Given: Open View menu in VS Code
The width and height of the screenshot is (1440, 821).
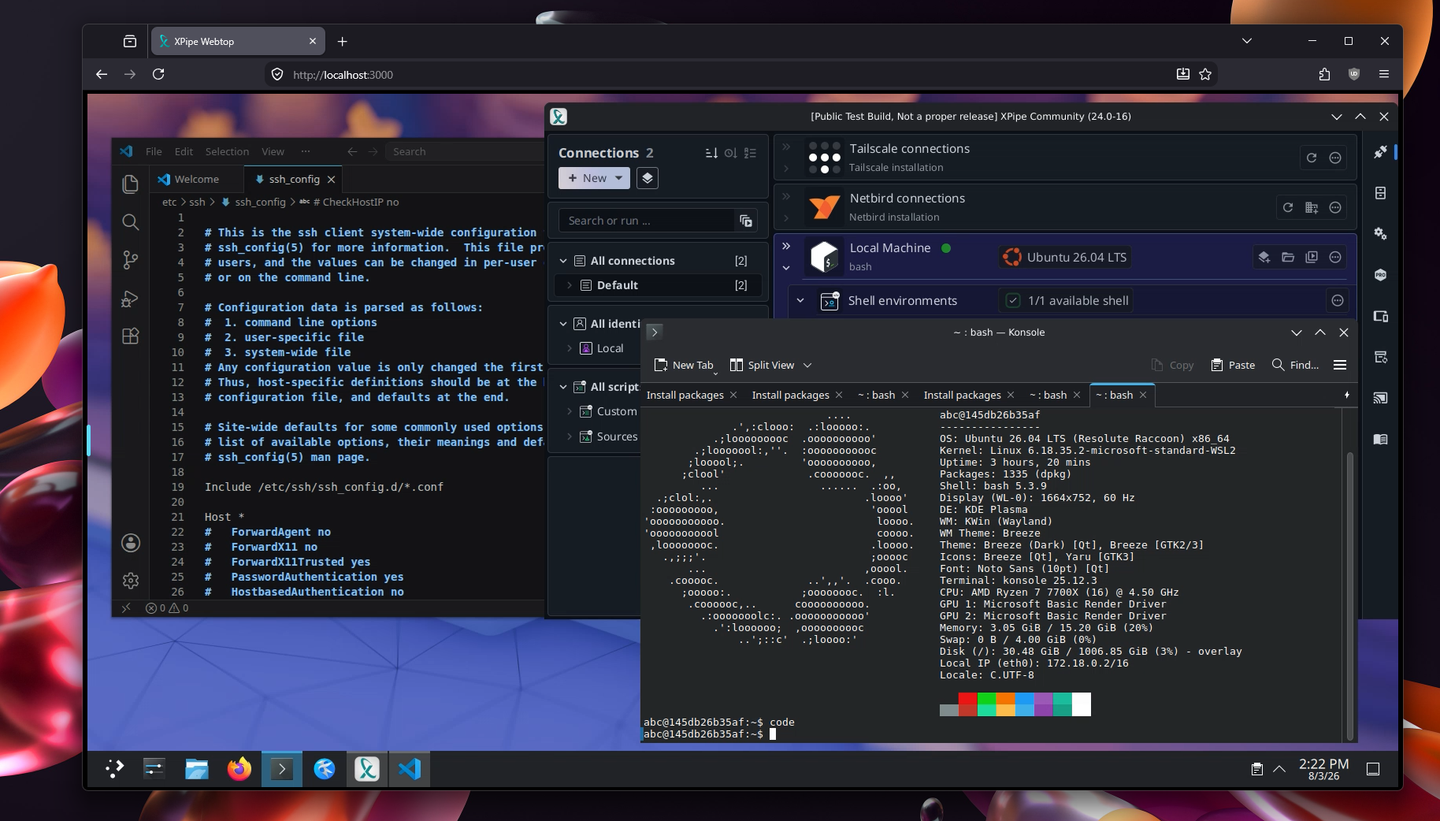Looking at the screenshot, I should click(x=273, y=151).
